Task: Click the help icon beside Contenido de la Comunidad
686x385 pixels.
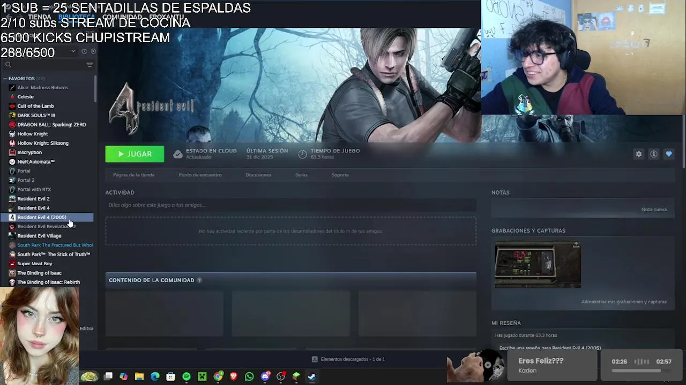Action: click(x=199, y=280)
